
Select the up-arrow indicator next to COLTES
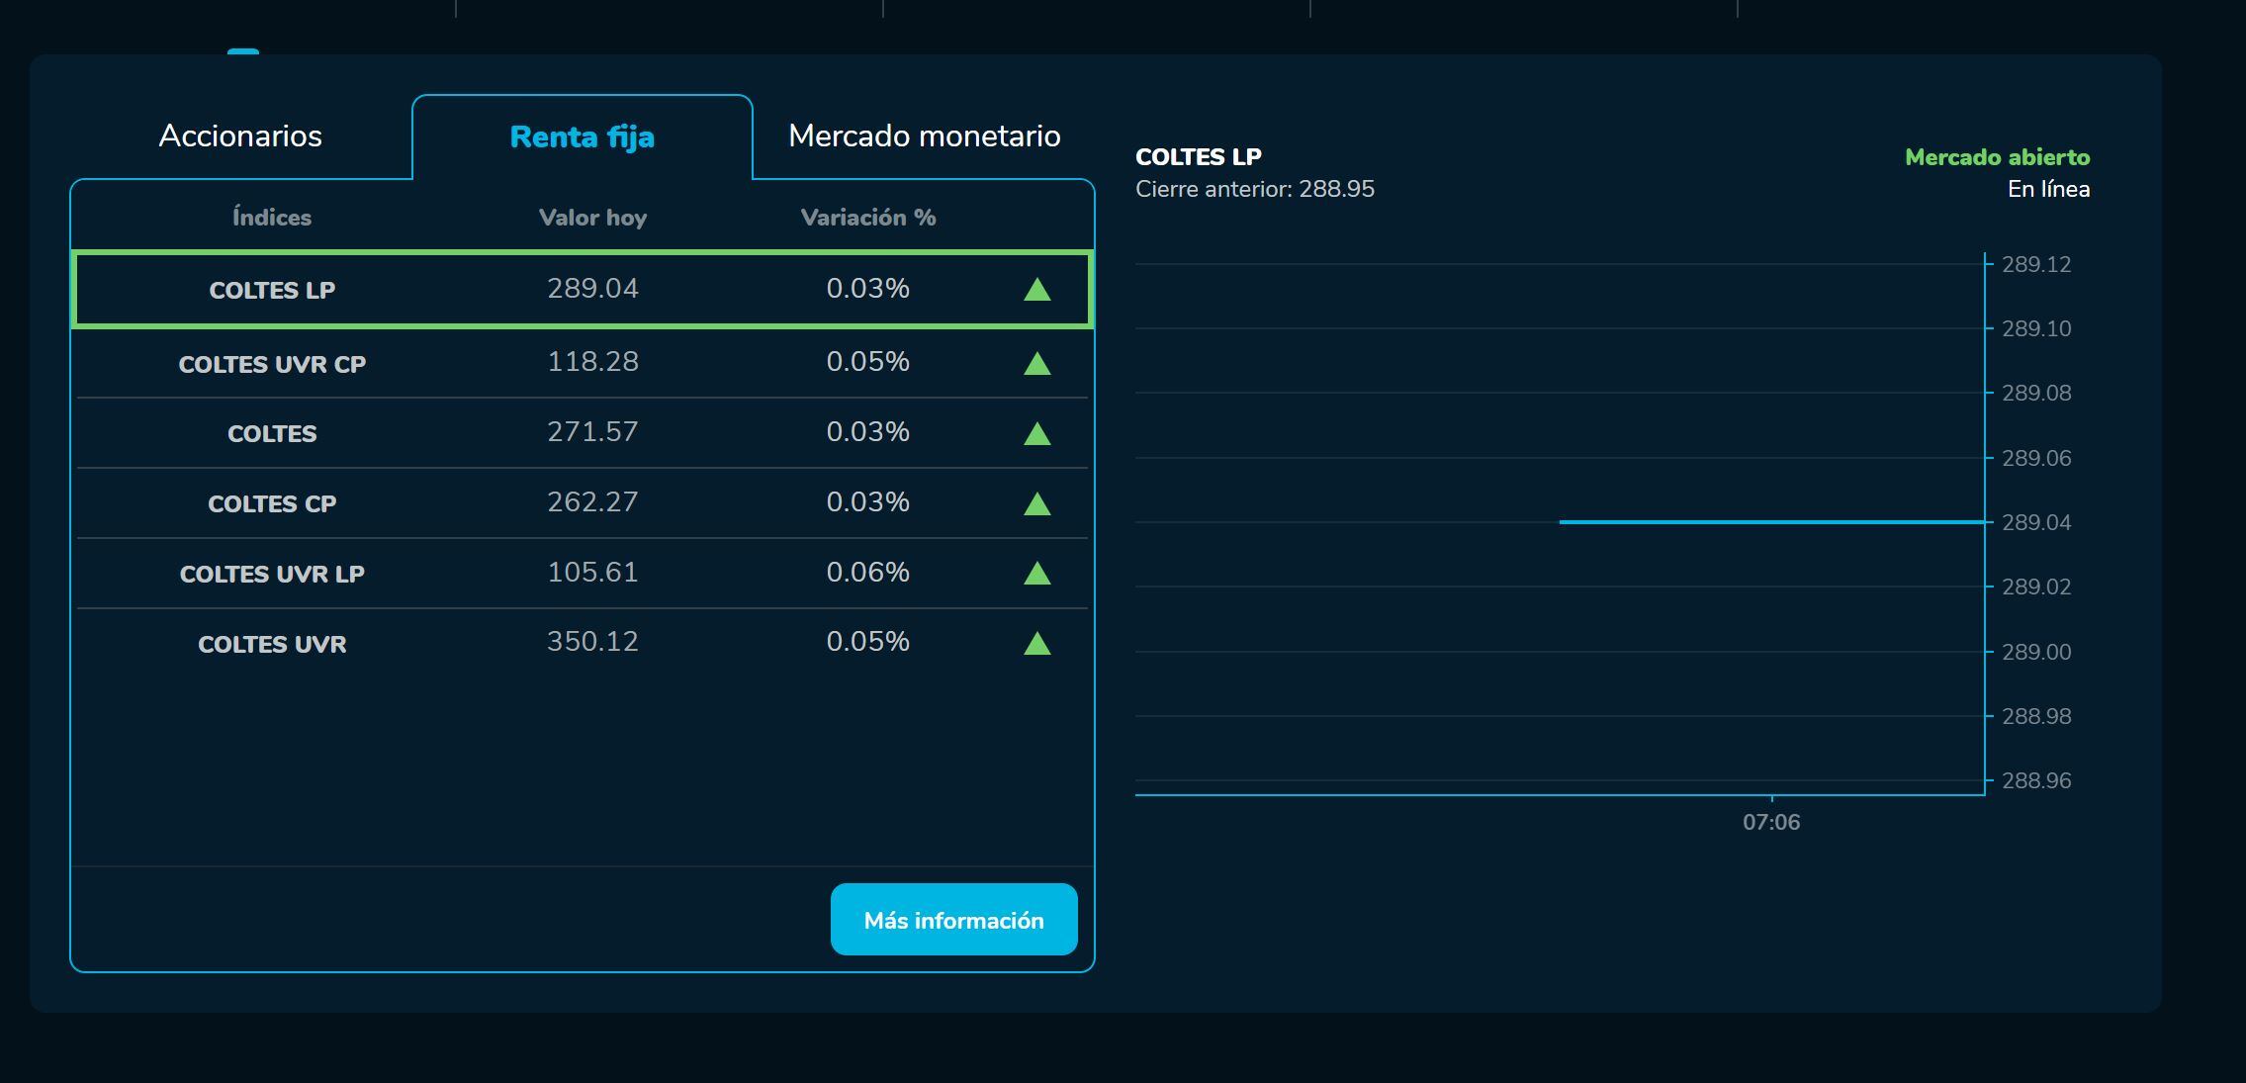pos(1039,432)
